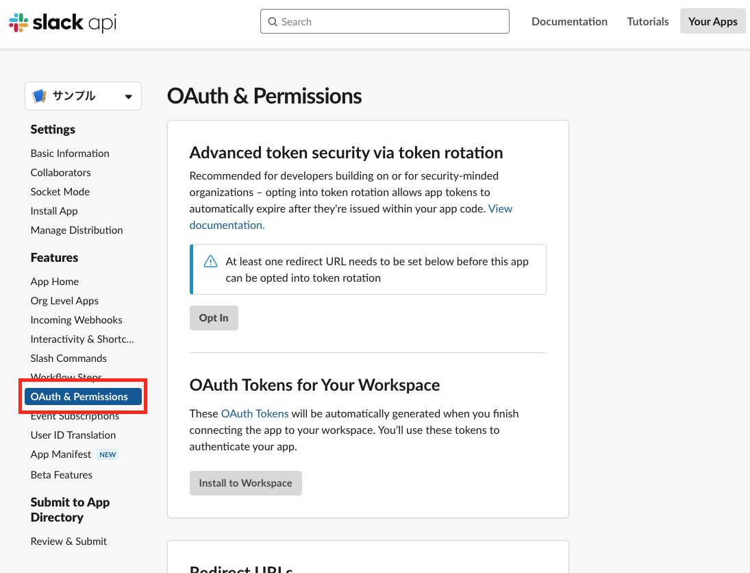This screenshot has width=750, height=573.
Task: Open Beta Features page
Action: (x=61, y=475)
